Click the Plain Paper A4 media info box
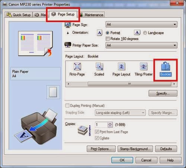The width and height of the screenshot is (186, 168). tap(35, 74)
